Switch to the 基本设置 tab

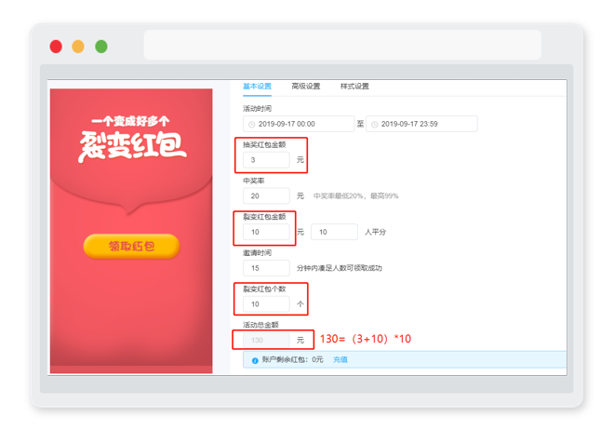click(257, 87)
